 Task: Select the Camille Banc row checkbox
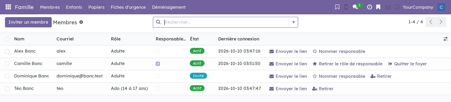tap(7, 64)
